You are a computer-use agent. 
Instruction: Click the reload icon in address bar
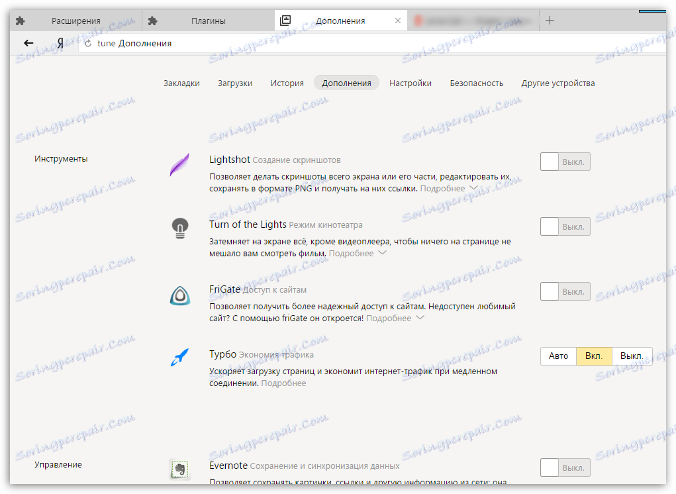pyautogui.click(x=88, y=44)
